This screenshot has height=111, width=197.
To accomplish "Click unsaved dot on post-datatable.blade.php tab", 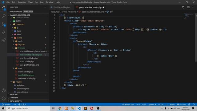I will tap(103, 7).
